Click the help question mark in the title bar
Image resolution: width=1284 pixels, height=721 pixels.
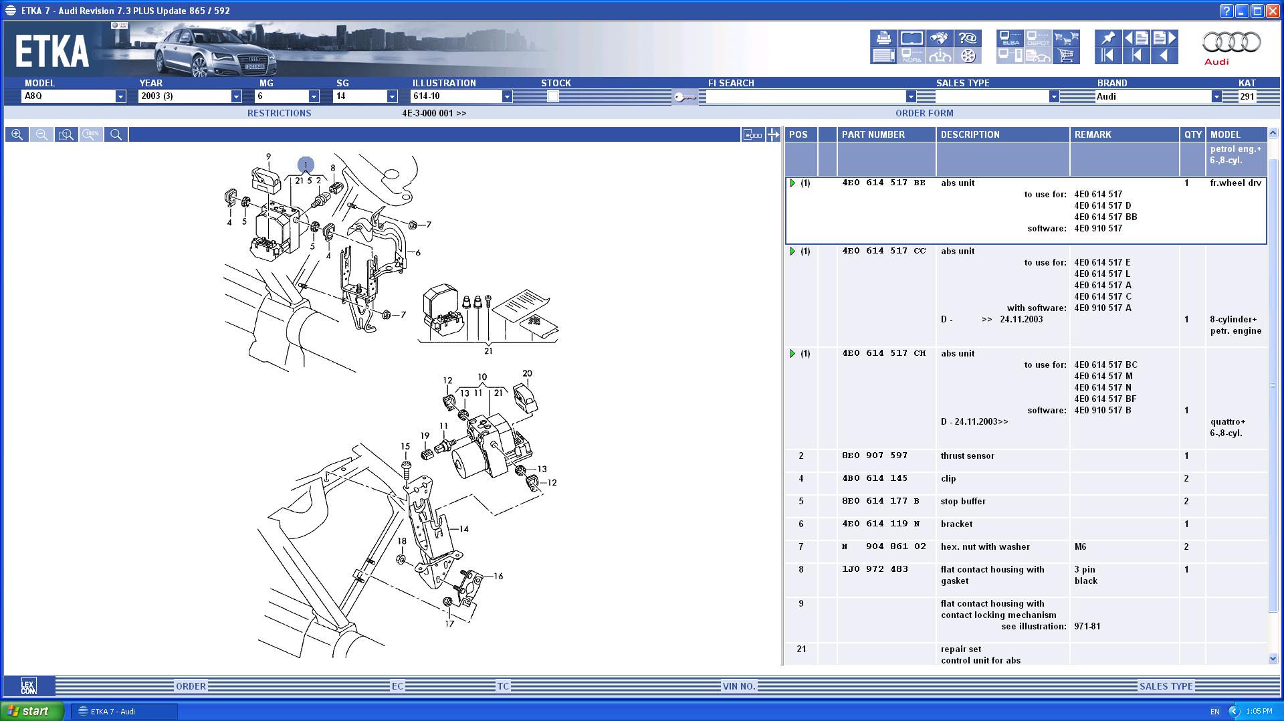pos(1226,11)
